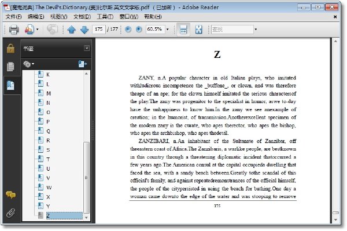Click the expand current bookmark icon
Screen dimensions: 347x231
pyautogui.click(x=83, y=64)
